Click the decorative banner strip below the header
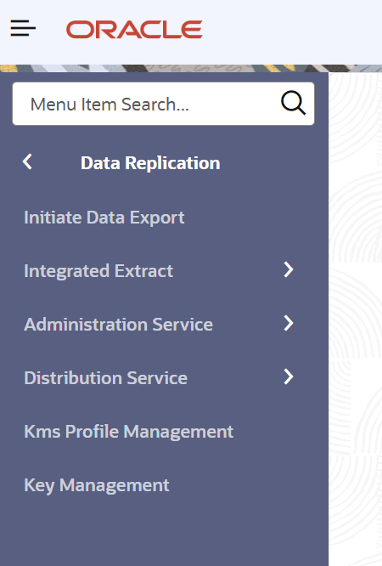This screenshot has height=566, width=382. (x=191, y=68)
